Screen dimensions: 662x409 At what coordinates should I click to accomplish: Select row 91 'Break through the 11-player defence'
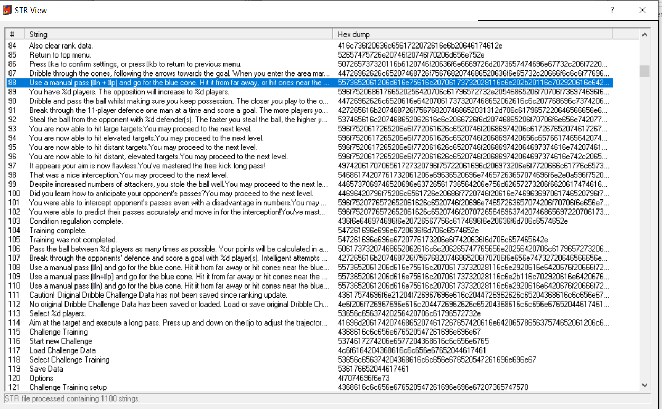309,110
